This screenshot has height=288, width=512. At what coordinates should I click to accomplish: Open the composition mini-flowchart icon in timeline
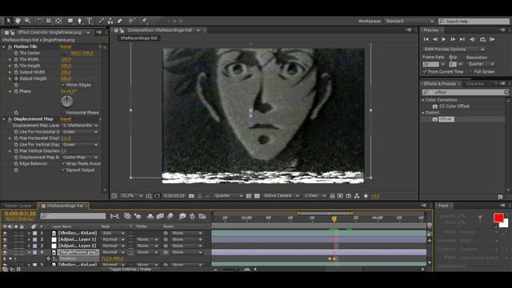pos(114,216)
